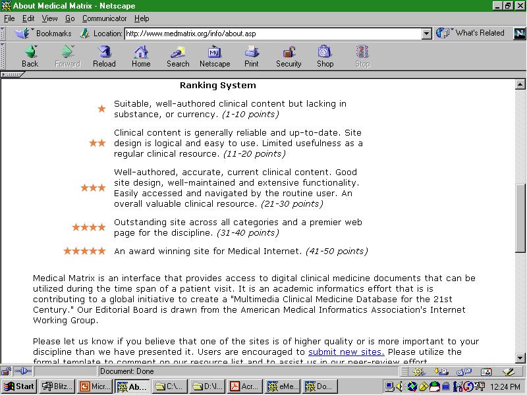Viewport: 527px width, 395px height.
Task: Collapse the Location toolbar using its grip
Action: (x=3, y=34)
